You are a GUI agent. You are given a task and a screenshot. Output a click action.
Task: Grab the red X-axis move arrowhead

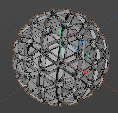click(x=86, y=72)
